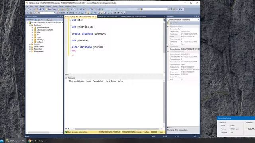Screen dimensions: 255x143
Task: Collapse the server node in Object Explorer
Action: (x=27, y=23)
